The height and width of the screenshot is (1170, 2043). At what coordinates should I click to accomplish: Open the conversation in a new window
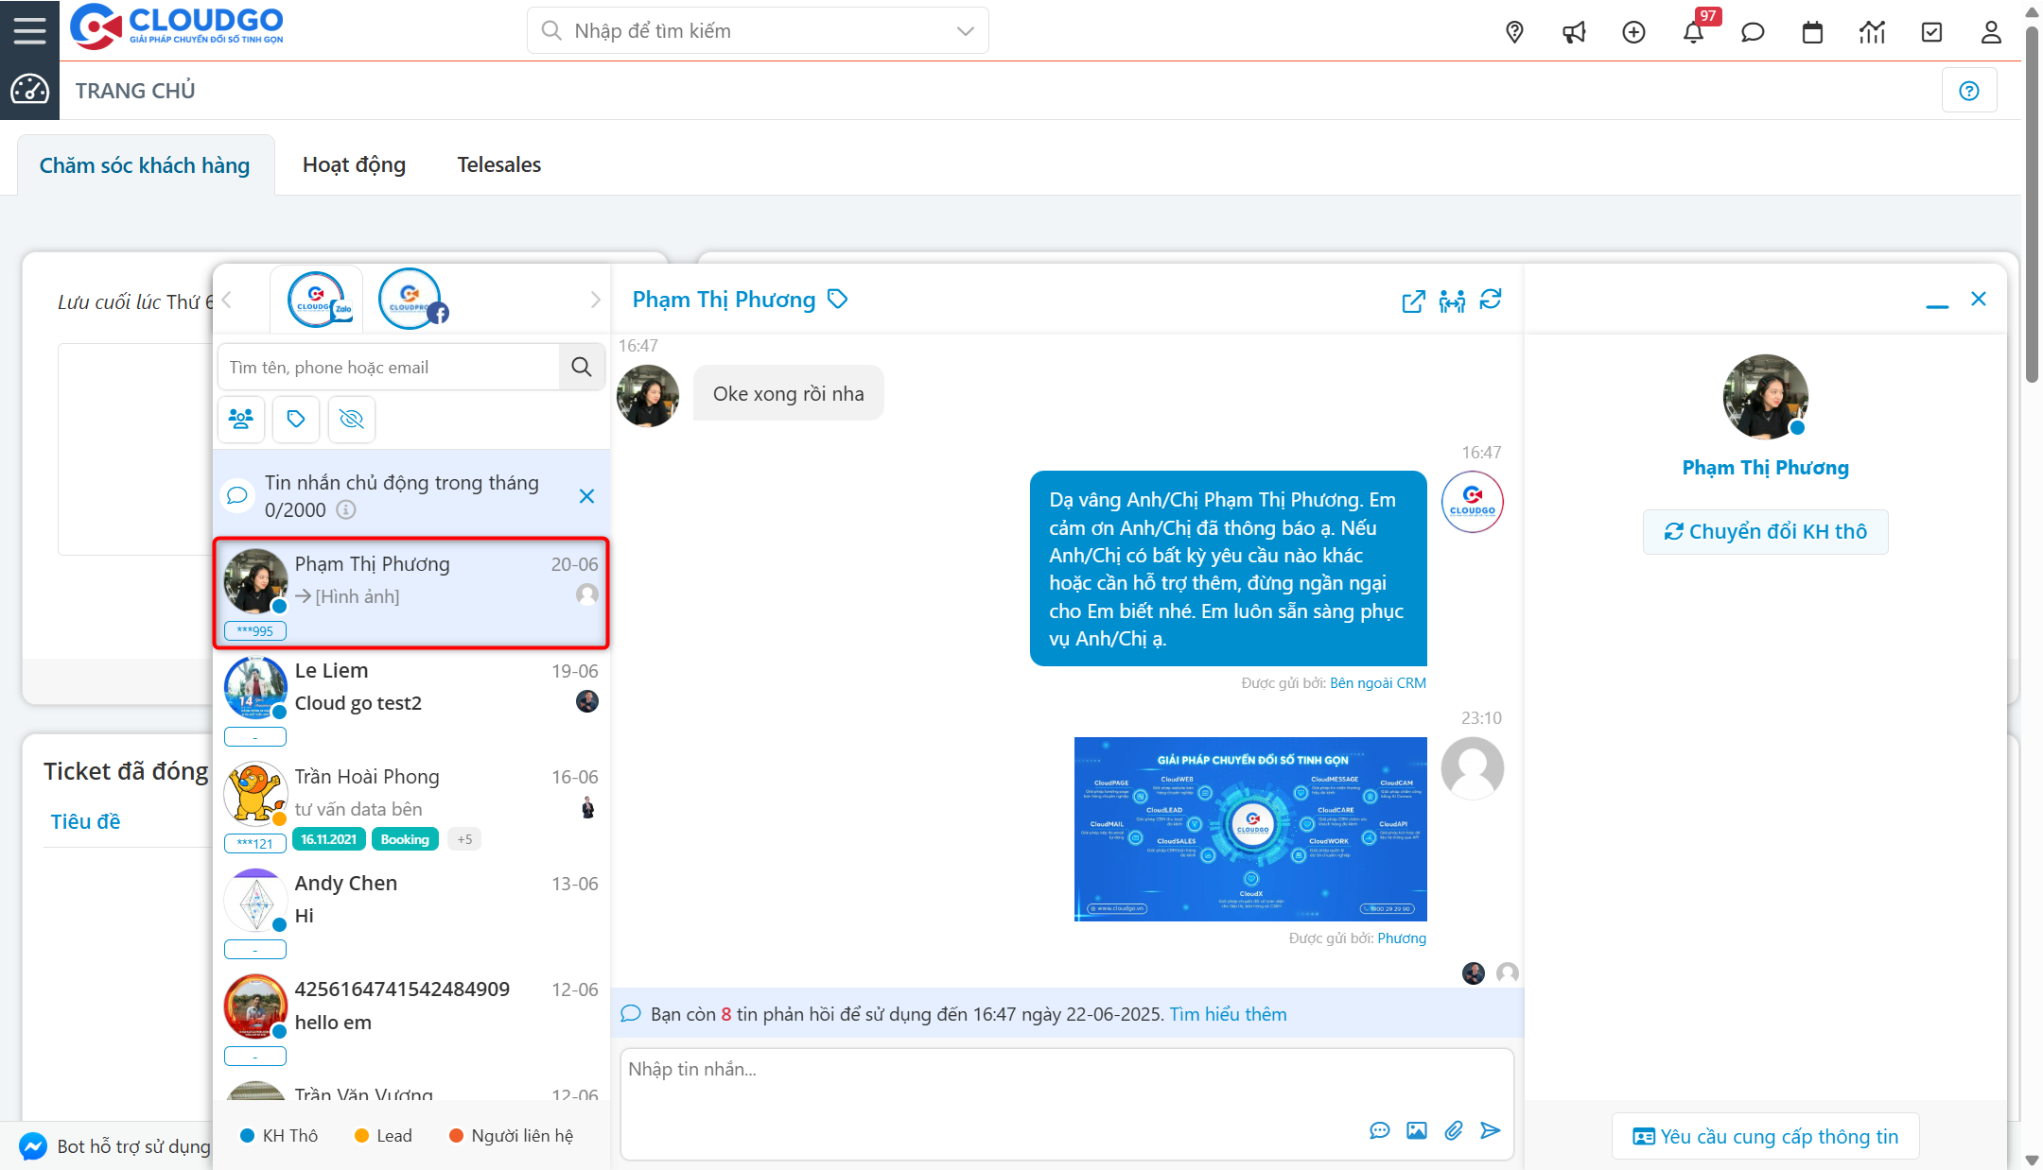coord(1412,301)
